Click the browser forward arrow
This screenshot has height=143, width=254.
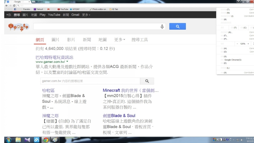point(10,6)
